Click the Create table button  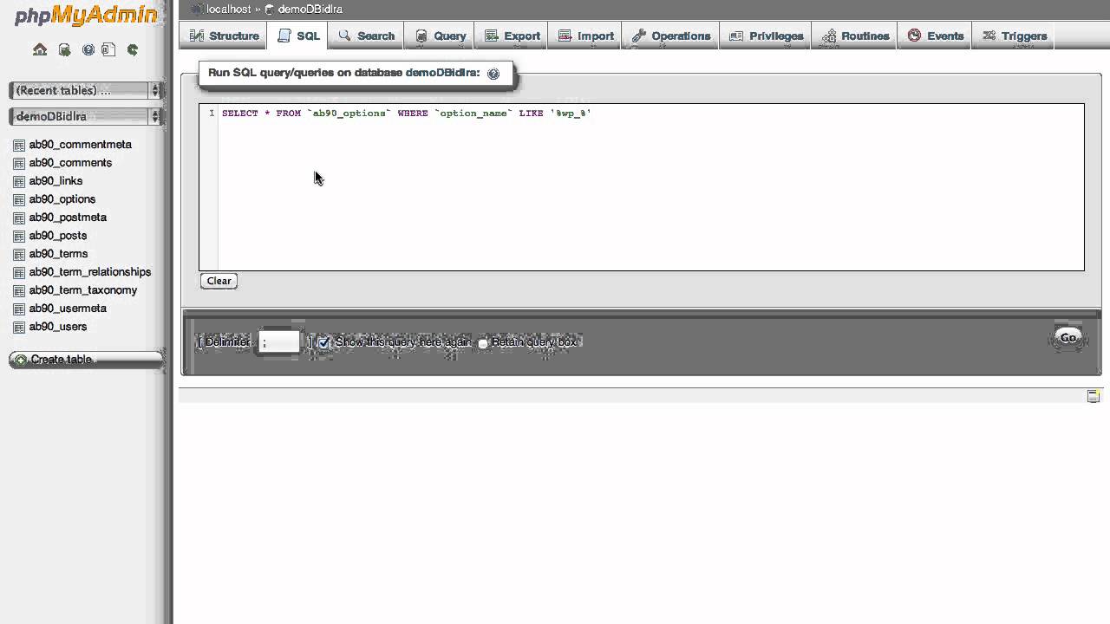tap(86, 360)
